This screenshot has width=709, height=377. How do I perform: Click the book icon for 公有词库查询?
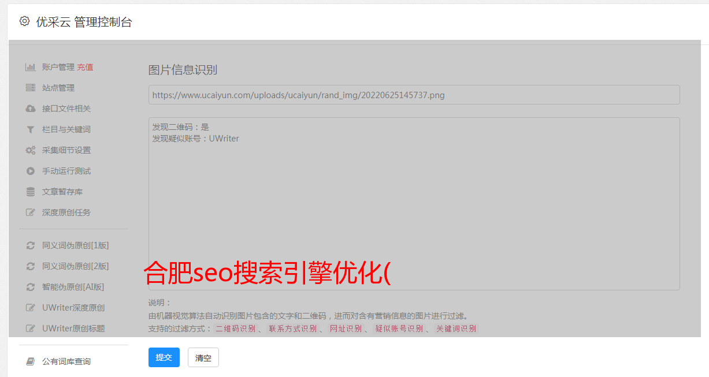31,361
